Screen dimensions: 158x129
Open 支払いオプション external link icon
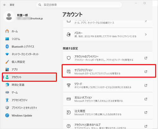pyautogui.click(x=146, y=99)
